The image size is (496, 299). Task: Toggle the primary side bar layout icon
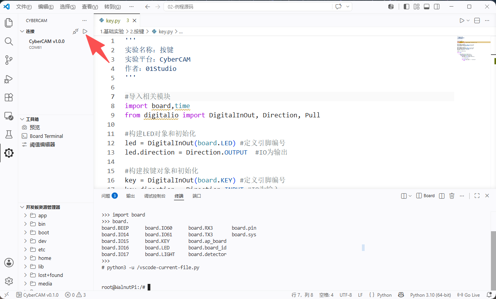click(406, 7)
